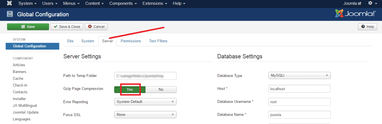Click the Database Name input field
Image resolution: width=382 pixels, height=124 pixels.
tap(300, 115)
